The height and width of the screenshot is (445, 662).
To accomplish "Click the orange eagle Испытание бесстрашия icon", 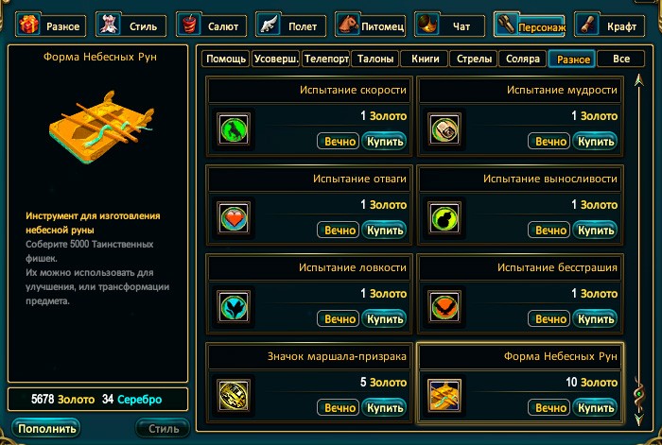I will click(x=444, y=307).
